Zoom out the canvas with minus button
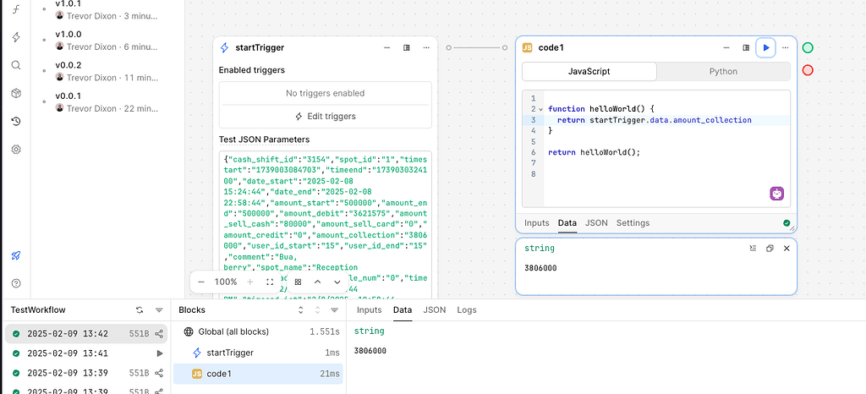This screenshot has height=394, width=866. click(201, 282)
